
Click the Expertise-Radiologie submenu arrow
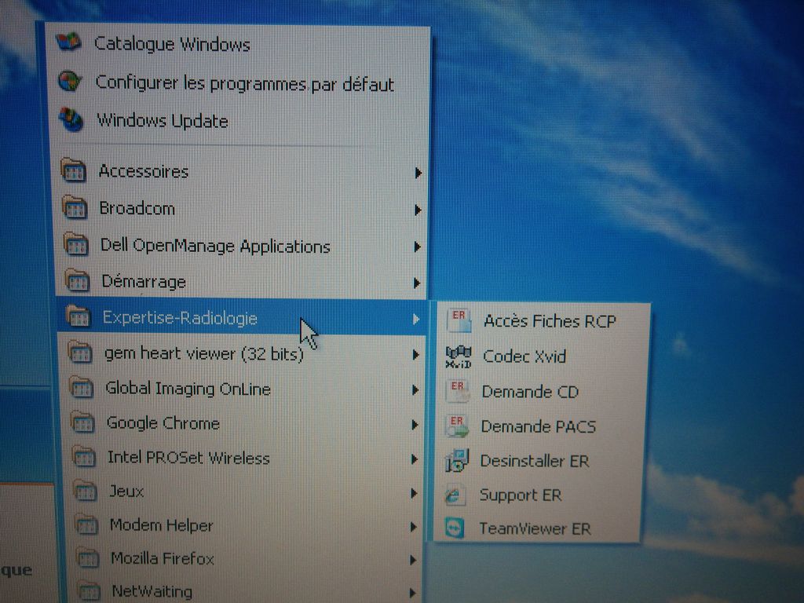click(416, 319)
